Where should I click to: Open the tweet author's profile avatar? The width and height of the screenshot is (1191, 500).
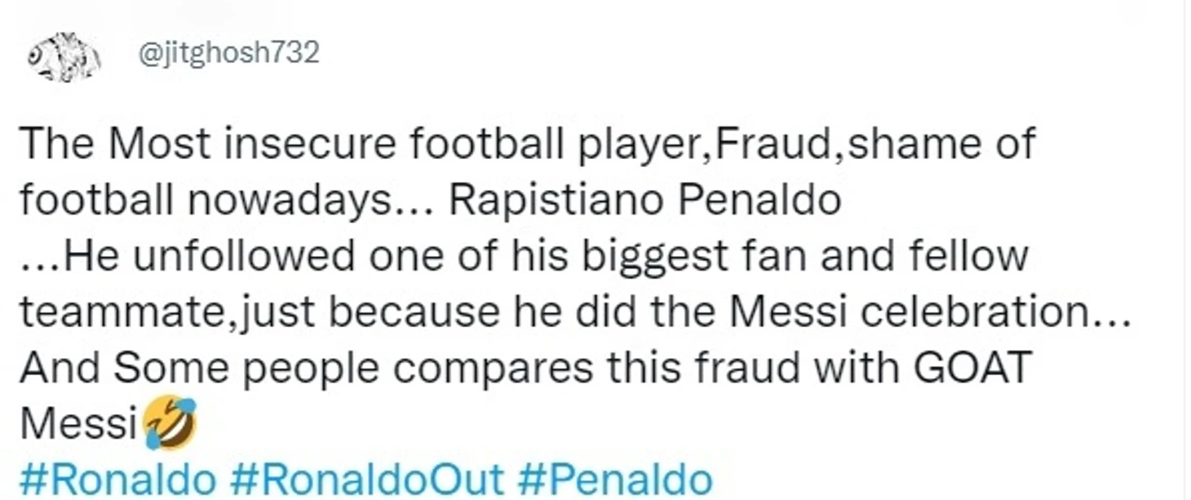pyautogui.click(x=64, y=58)
